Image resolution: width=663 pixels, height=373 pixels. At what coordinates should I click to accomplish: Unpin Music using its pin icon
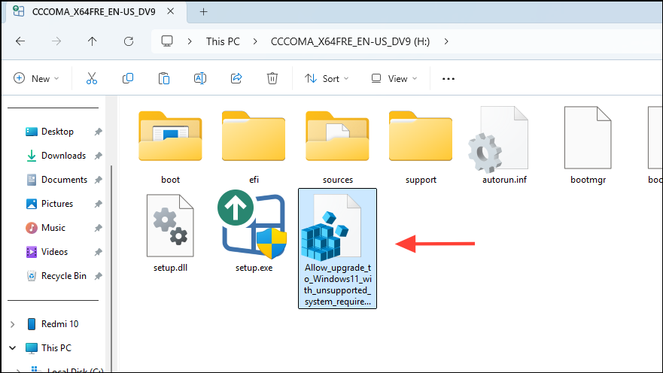point(98,228)
